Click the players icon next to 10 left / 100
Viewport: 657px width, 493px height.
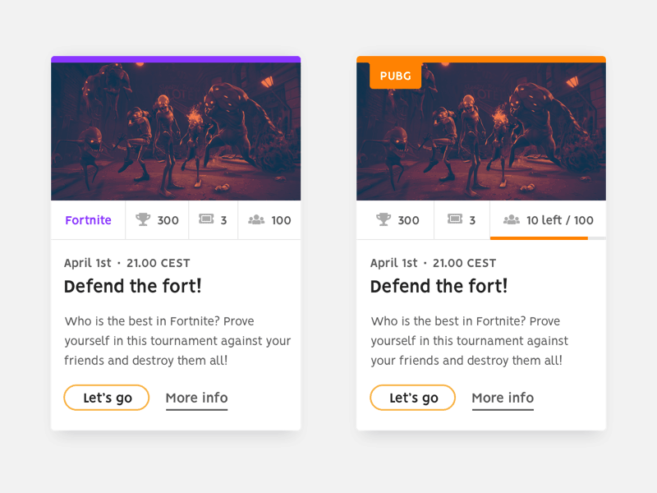513,220
